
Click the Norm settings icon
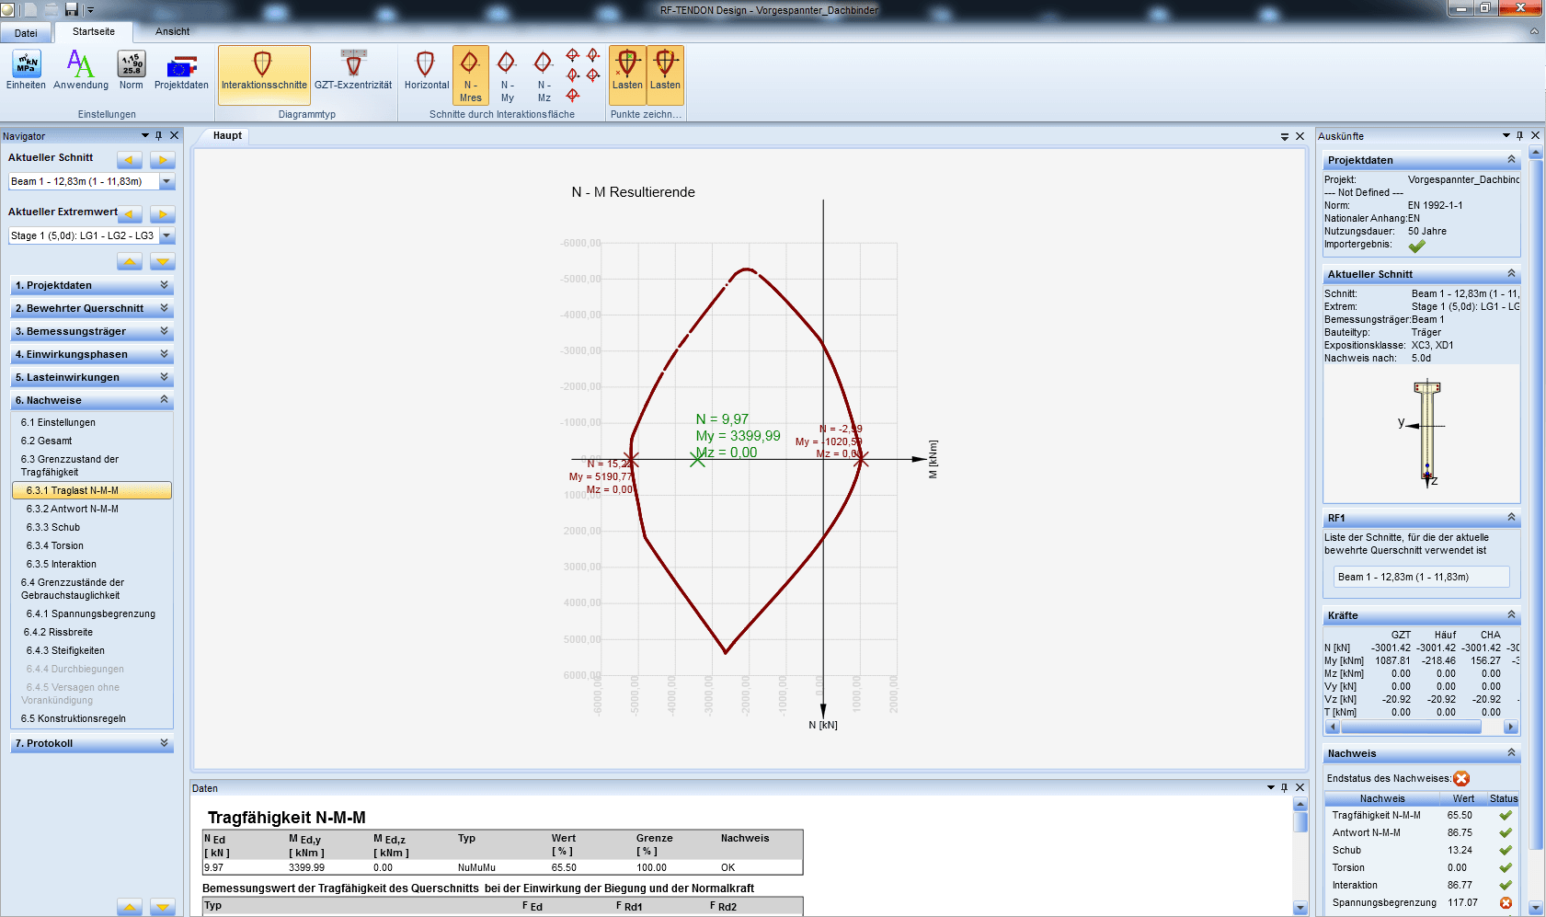(132, 70)
